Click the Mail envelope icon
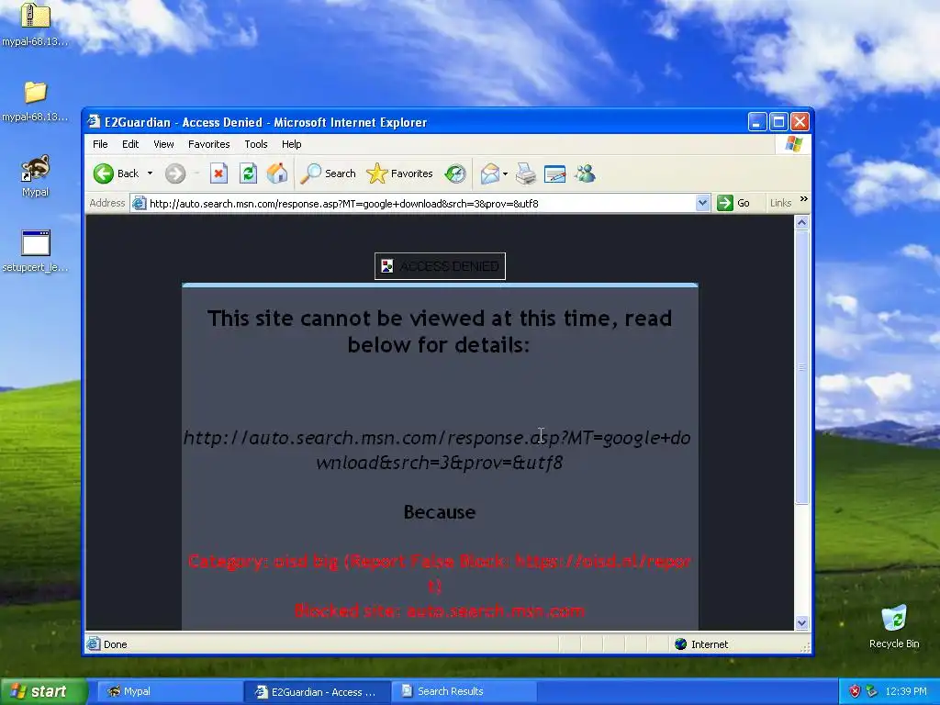This screenshot has height=705, width=940. pyautogui.click(x=489, y=173)
